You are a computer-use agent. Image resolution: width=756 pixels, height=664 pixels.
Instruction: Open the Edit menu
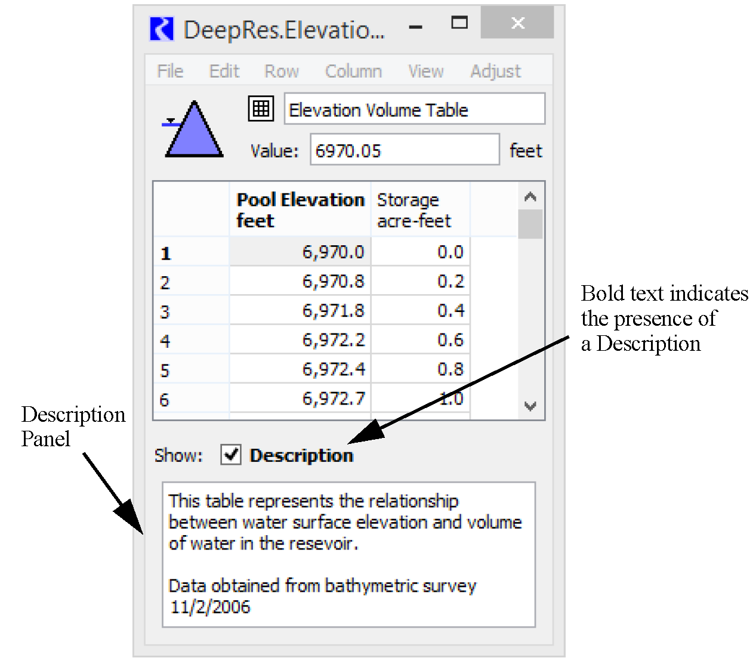(x=224, y=71)
